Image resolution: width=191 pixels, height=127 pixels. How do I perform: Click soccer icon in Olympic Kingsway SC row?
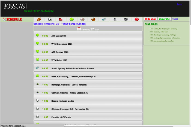coord(38,108)
